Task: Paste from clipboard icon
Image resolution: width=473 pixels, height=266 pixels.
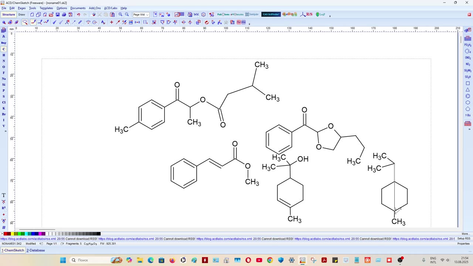Action: [112, 15]
